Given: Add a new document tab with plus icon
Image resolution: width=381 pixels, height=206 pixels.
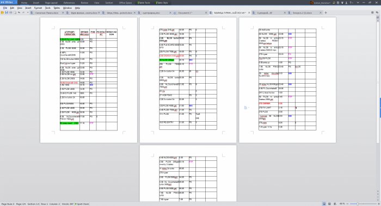Looking at the screenshot, I should pyautogui.click(x=326, y=13).
